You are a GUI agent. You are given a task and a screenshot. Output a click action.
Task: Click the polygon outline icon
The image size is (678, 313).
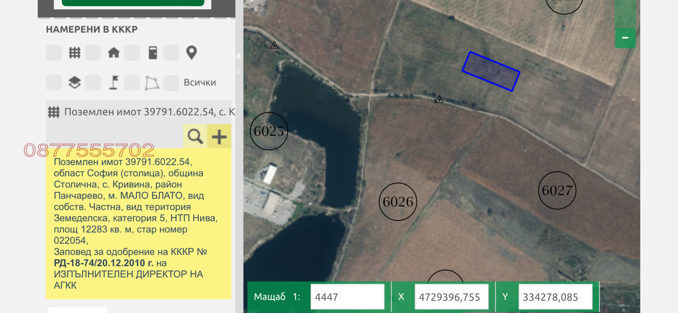[152, 83]
